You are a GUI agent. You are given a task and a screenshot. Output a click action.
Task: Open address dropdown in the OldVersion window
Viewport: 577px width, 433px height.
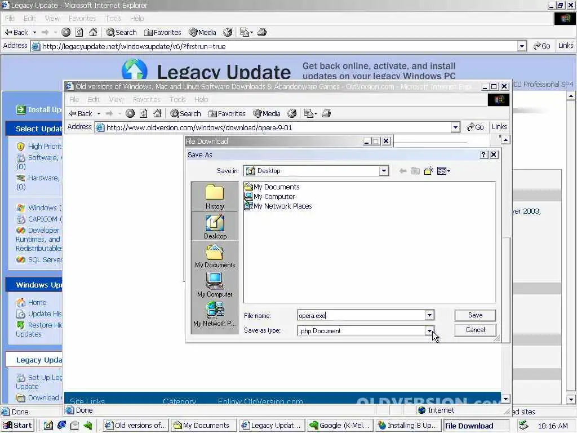coord(455,127)
